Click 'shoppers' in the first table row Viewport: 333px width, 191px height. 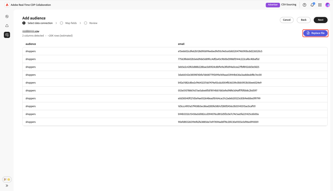tap(31, 51)
